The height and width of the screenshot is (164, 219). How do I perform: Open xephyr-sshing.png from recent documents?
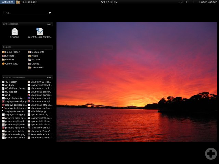14,115
